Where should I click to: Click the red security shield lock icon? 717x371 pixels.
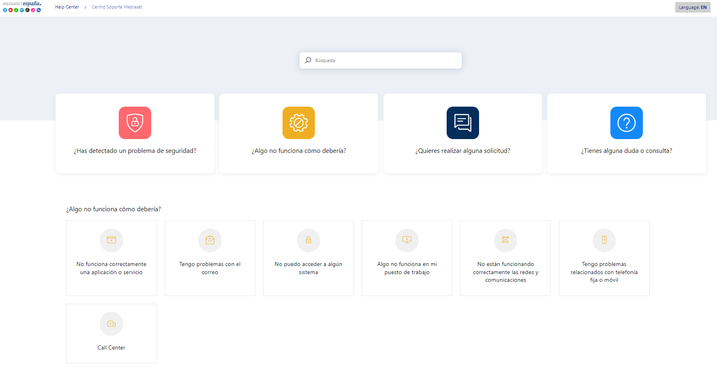(135, 123)
